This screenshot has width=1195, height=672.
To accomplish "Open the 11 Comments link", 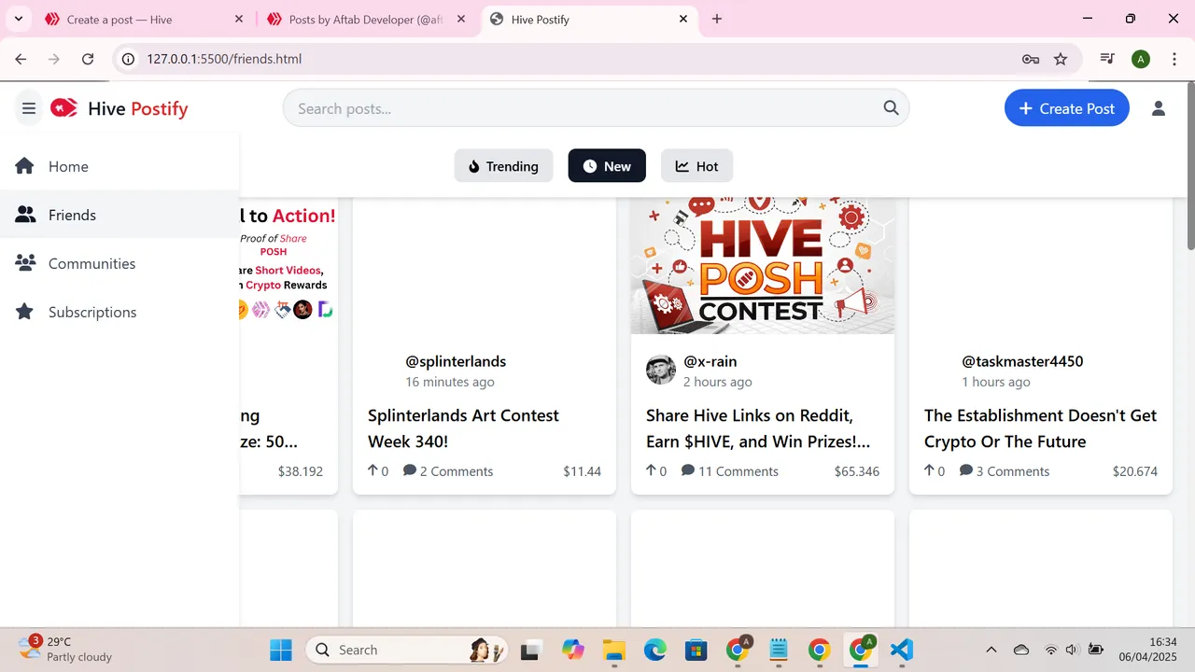I will (x=730, y=471).
